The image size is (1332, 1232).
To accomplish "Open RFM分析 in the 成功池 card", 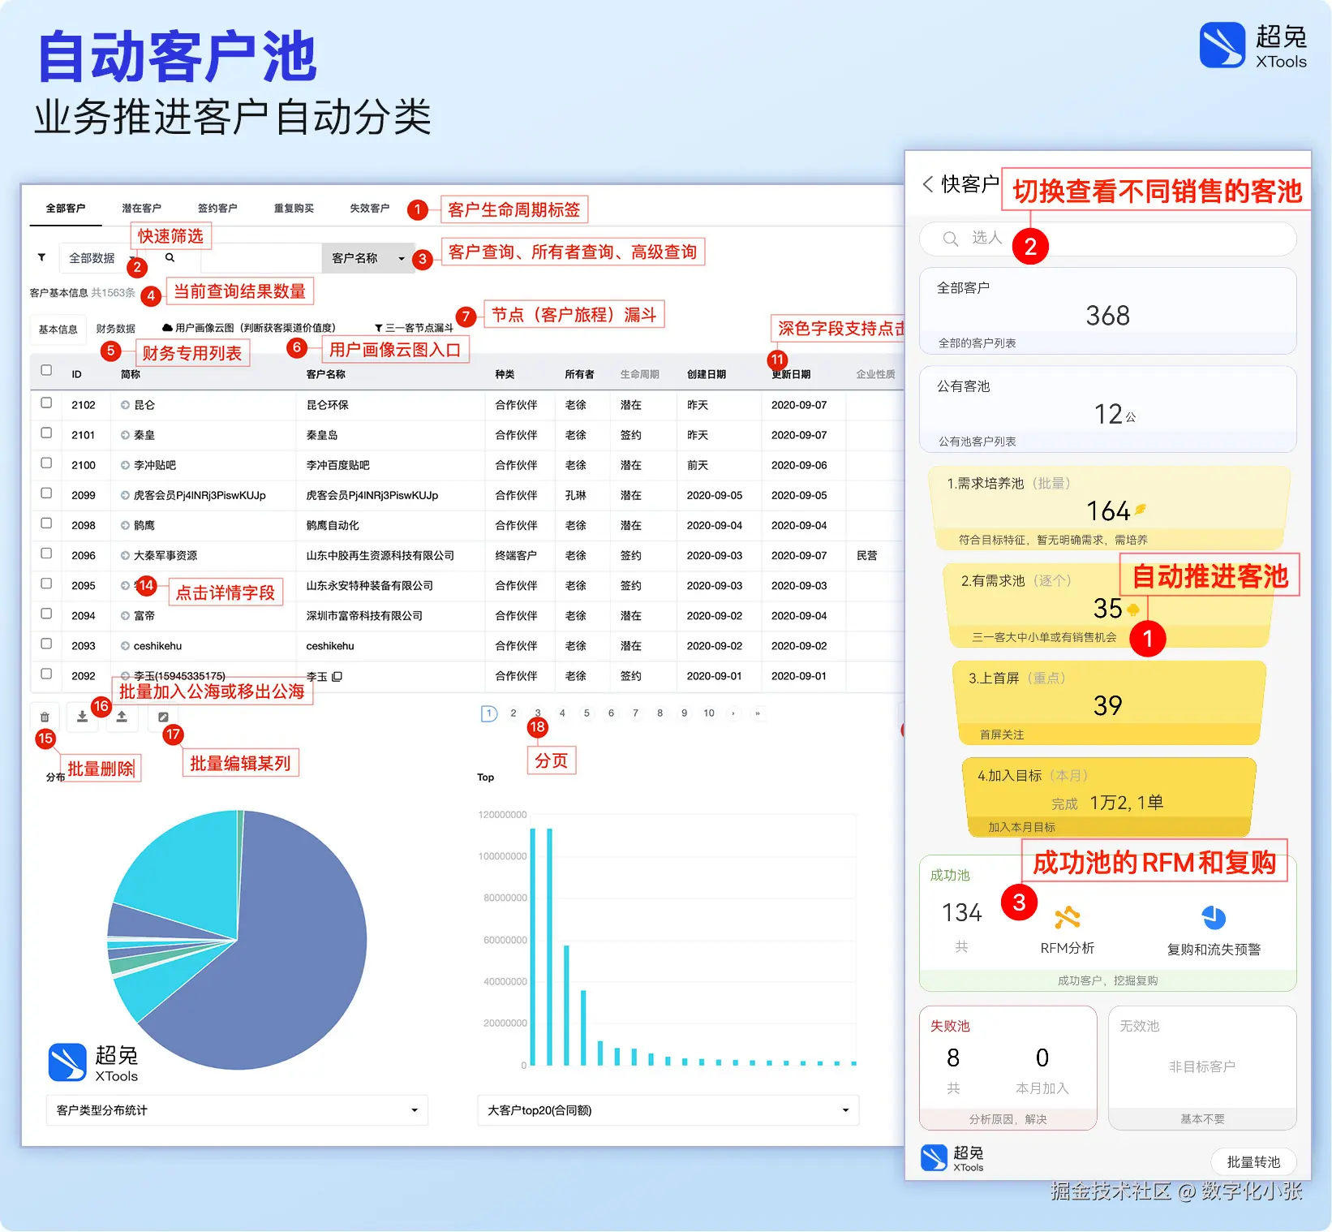I will (1068, 928).
